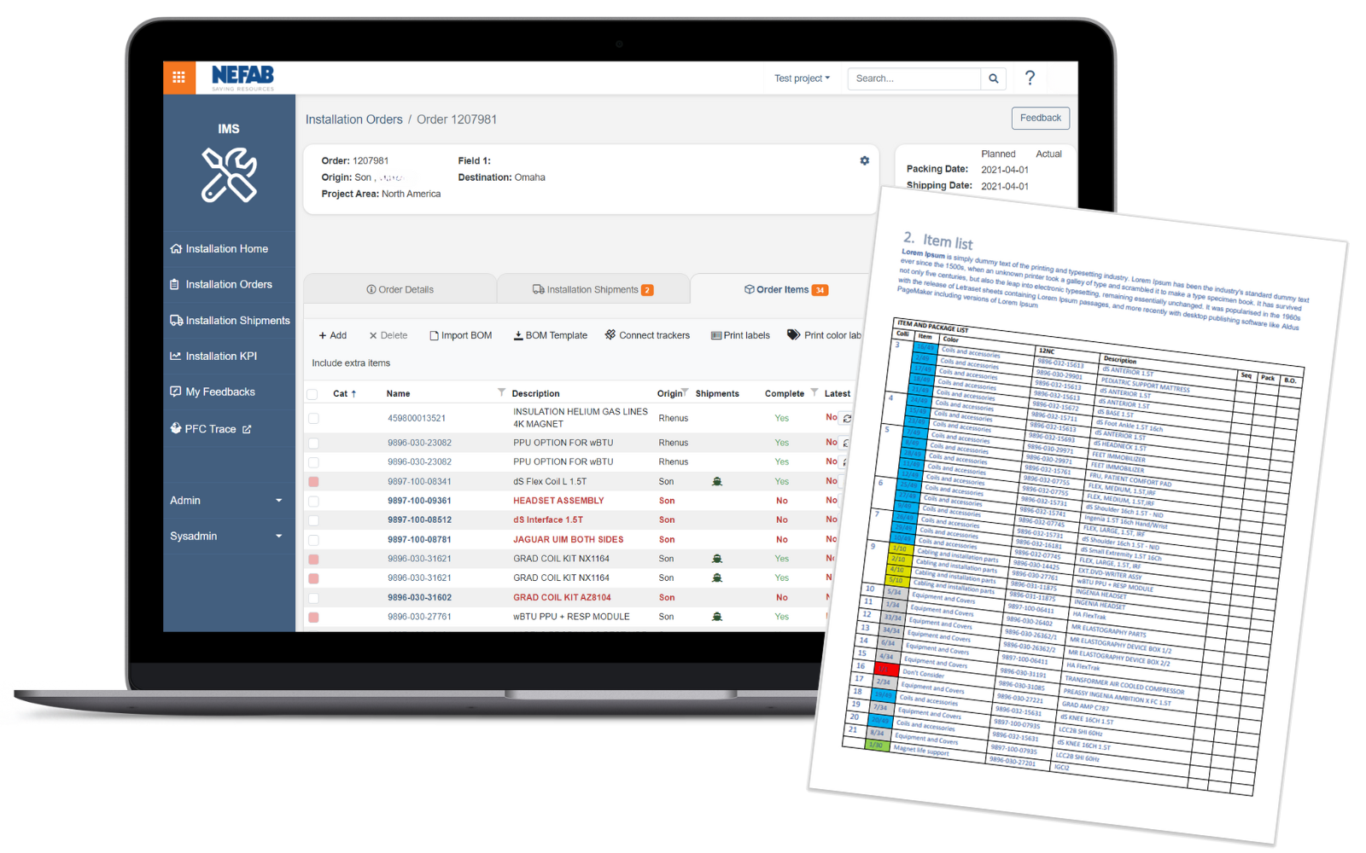Open the Test project dropdown
This screenshot has height=853, width=1366.
(x=801, y=78)
